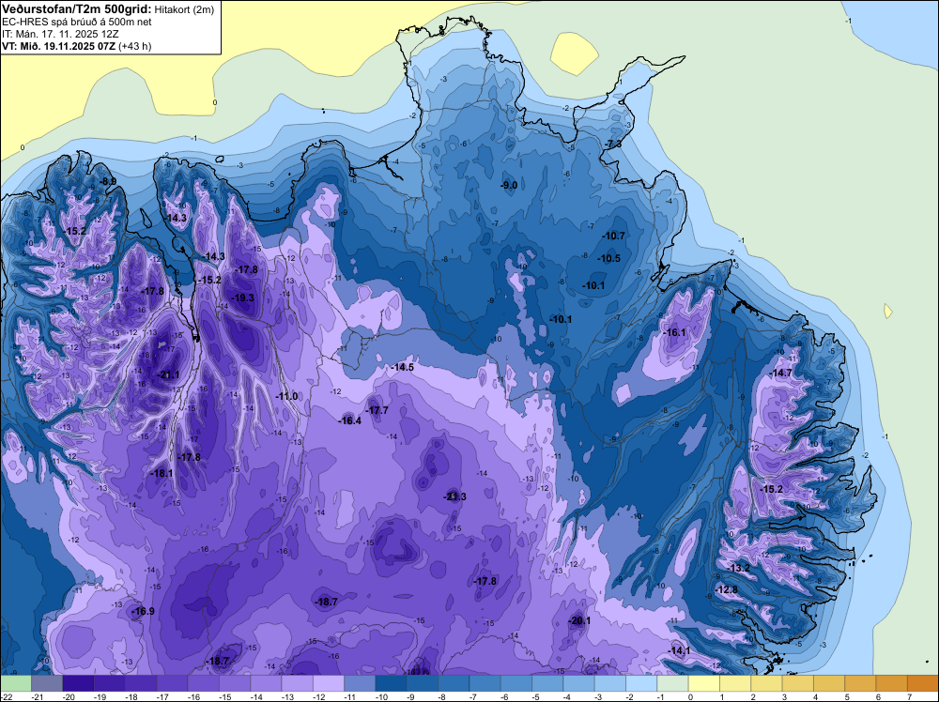
Task: Select the -16.1 temperature reading
Action: pyautogui.click(x=674, y=332)
